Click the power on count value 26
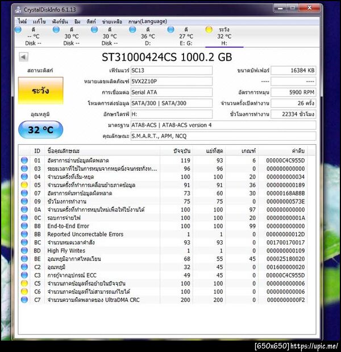Viewport: 341px width, 352px height. coord(293,103)
